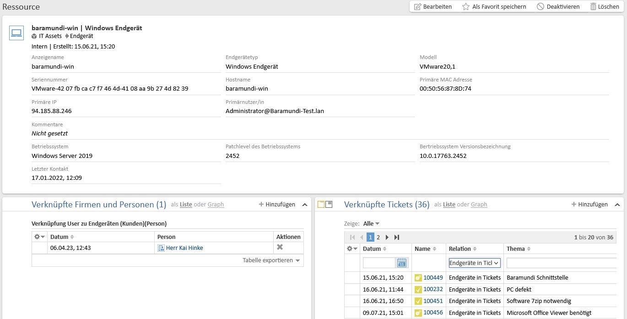
Task: Click the Bearbeiten pencil icon
Action: click(x=417, y=7)
